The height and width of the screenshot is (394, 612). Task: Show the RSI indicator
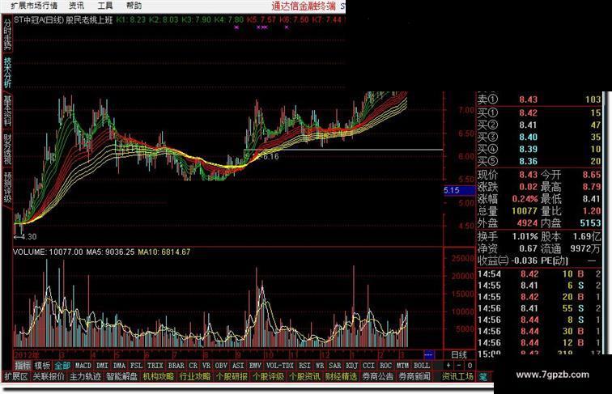coord(304,366)
